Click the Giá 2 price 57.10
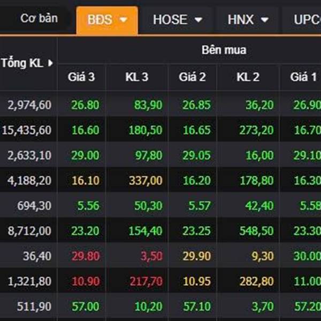This screenshot has height=321, width=321. (197, 307)
